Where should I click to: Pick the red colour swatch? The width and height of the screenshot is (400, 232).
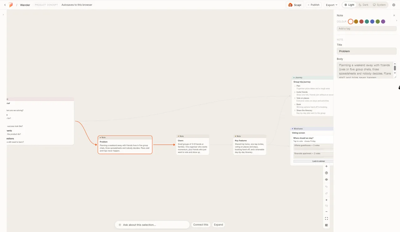[361, 22]
